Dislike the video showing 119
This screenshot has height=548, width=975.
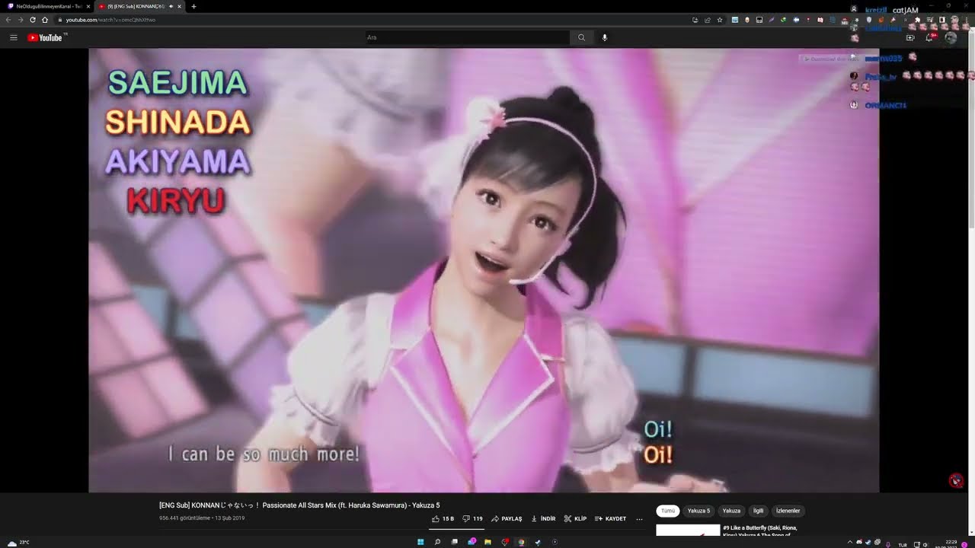click(x=473, y=518)
